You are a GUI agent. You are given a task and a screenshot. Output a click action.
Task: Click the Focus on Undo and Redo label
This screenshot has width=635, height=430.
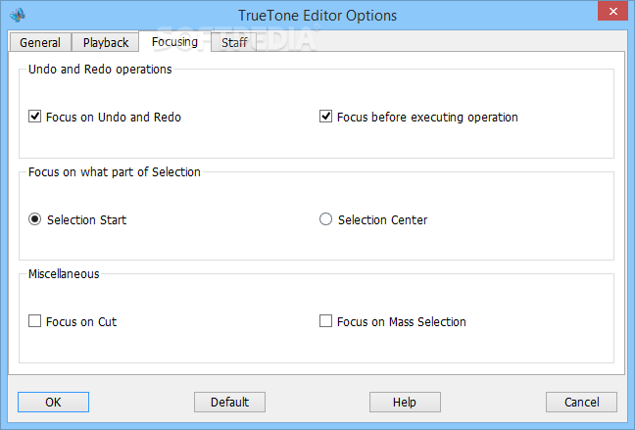pos(114,117)
